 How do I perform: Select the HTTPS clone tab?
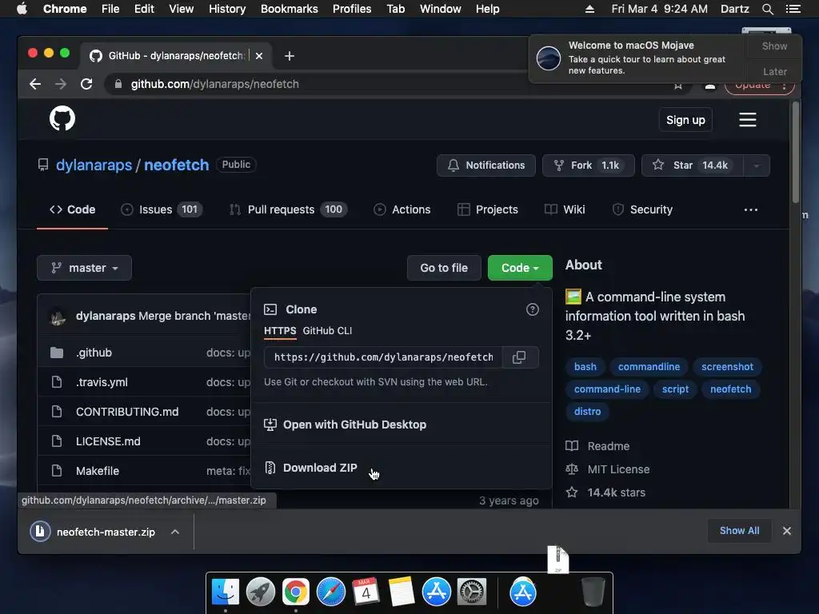click(x=280, y=331)
